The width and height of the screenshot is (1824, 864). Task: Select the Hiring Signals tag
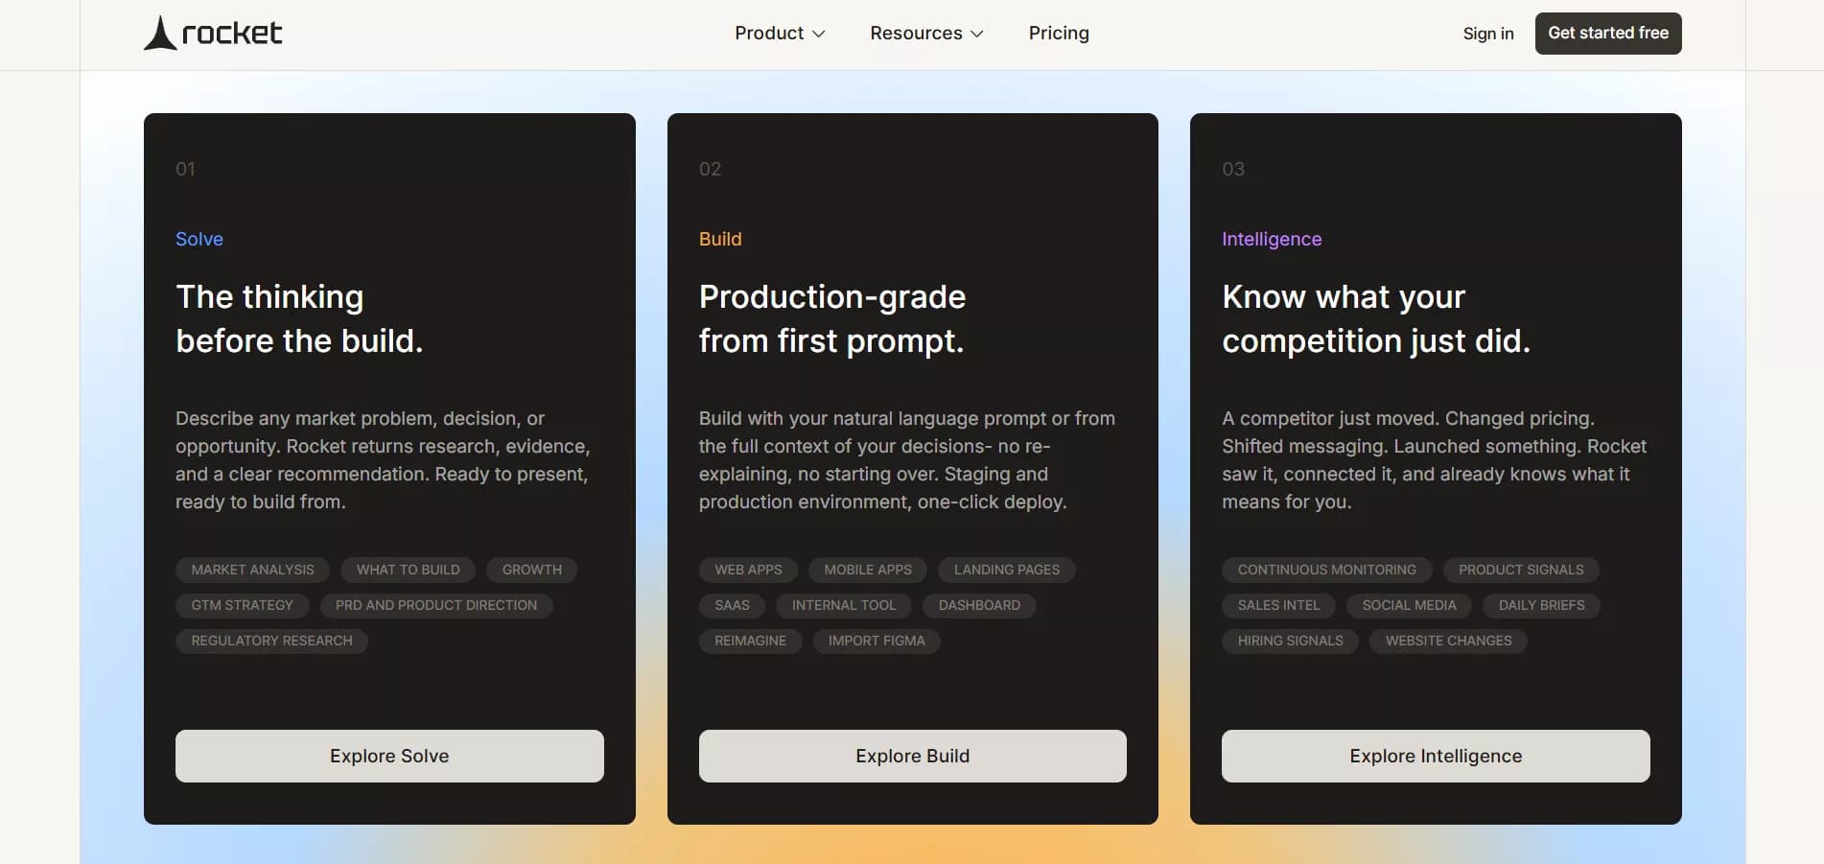coord(1290,641)
